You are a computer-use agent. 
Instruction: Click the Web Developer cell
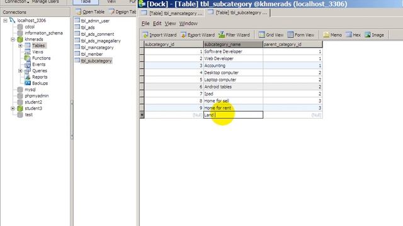[x=233, y=58]
